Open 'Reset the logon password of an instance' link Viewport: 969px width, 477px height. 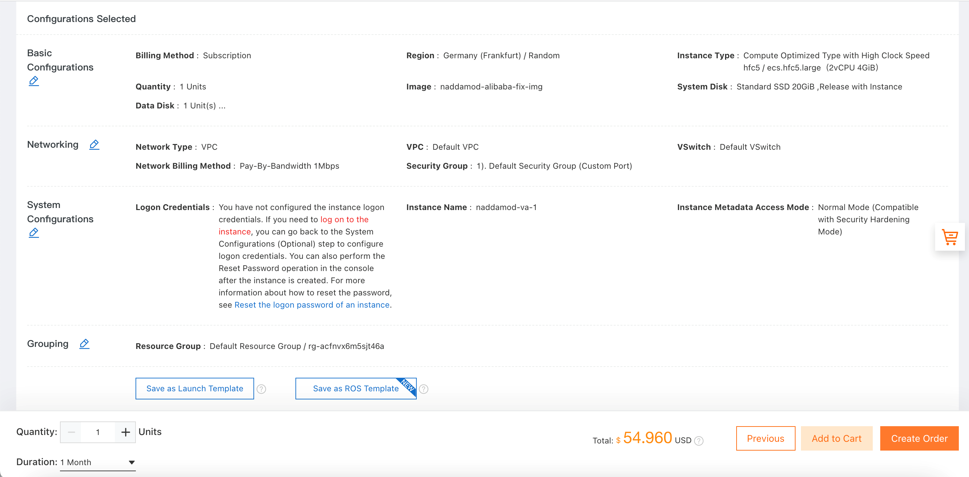click(312, 305)
